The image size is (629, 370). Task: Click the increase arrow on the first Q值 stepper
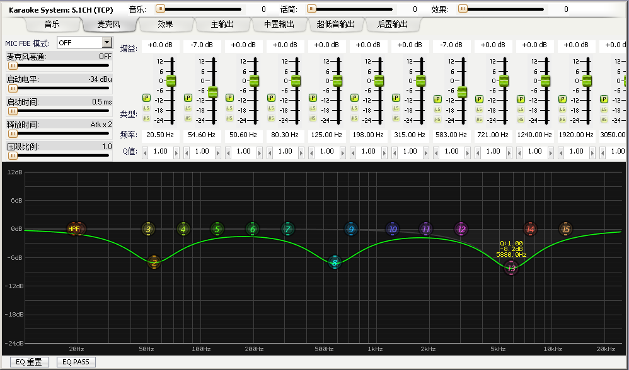(x=175, y=152)
